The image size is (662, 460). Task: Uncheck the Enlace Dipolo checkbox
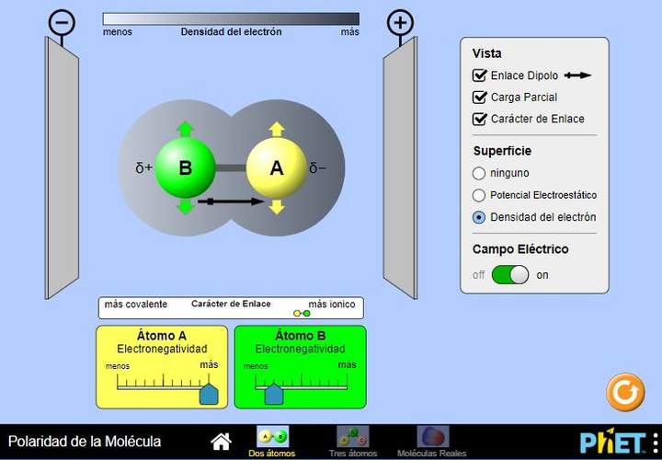(479, 75)
